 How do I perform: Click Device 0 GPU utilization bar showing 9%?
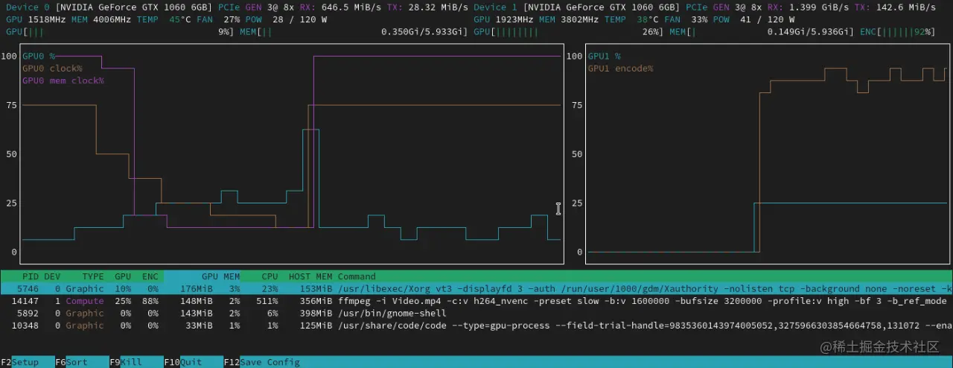(x=120, y=32)
